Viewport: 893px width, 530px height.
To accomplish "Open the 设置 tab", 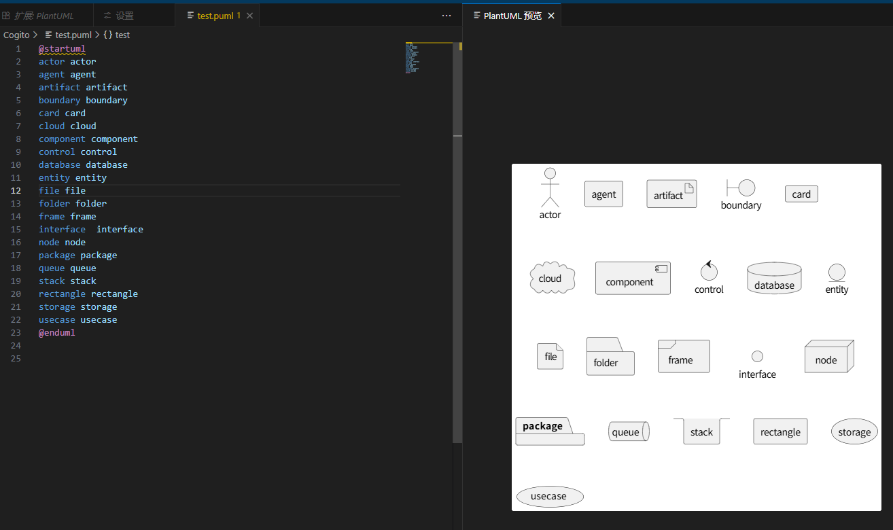I will [x=124, y=16].
